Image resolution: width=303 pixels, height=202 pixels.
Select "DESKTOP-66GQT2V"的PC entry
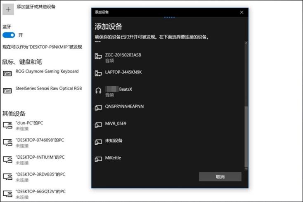(40, 192)
